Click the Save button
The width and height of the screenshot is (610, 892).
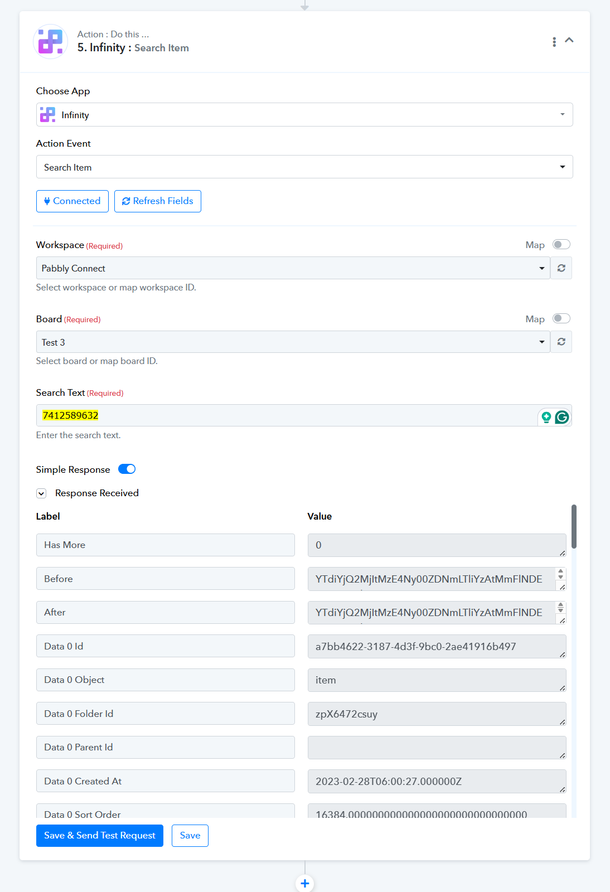click(x=190, y=836)
